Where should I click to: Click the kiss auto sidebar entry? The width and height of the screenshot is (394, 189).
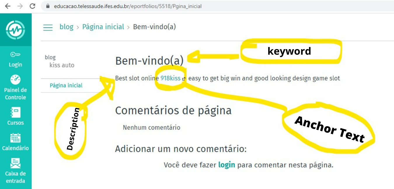[62, 65]
